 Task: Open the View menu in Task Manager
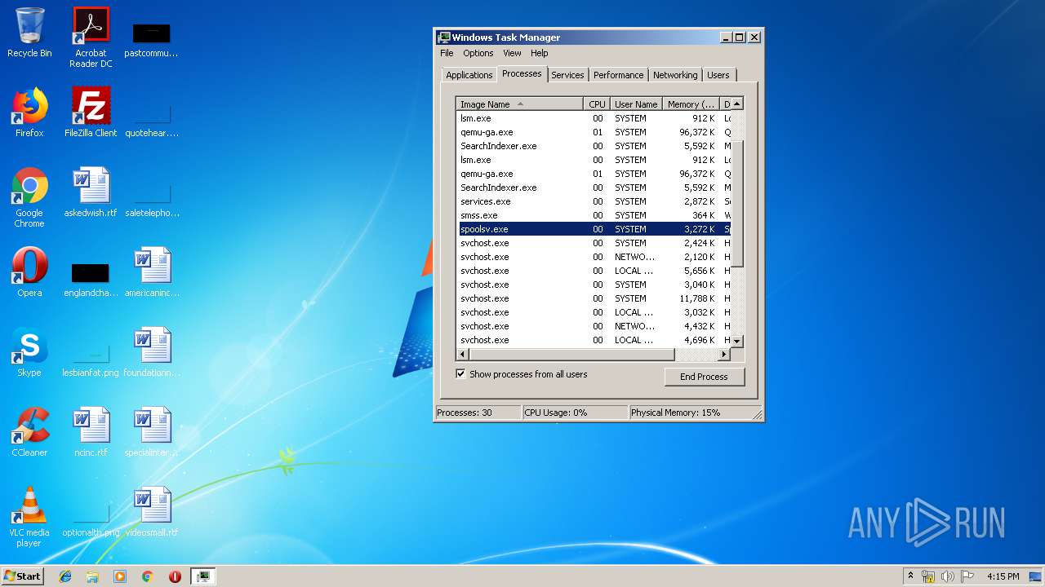pos(512,53)
